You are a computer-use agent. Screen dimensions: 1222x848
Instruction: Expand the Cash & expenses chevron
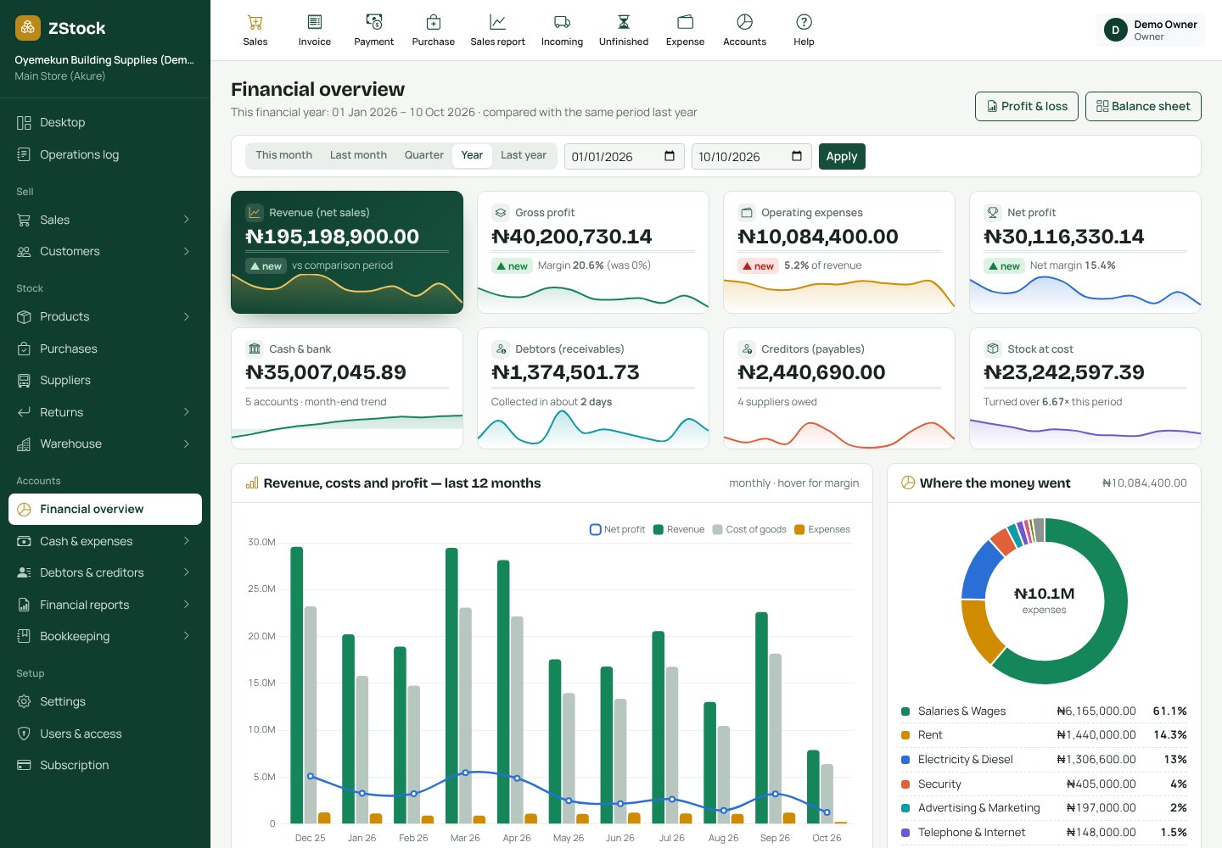coord(186,541)
